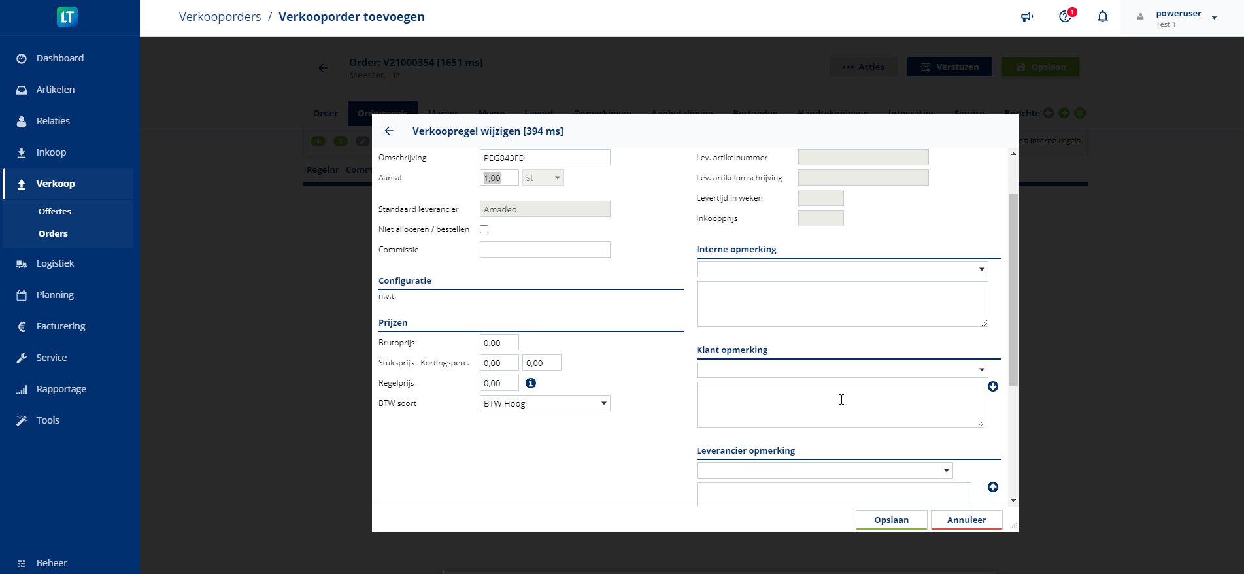This screenshot has height=574, width=1244.
Task: Open the Klant opmerking dropdown
Action: [842, 370]
